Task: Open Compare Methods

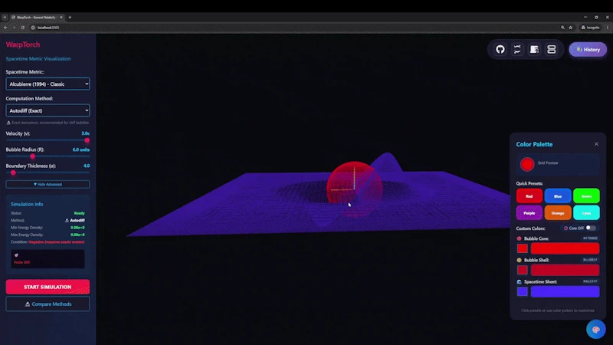Action: click(48, 304)
